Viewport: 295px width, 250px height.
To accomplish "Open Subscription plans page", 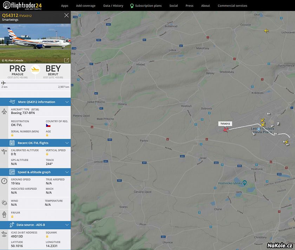I will [146, 6].
